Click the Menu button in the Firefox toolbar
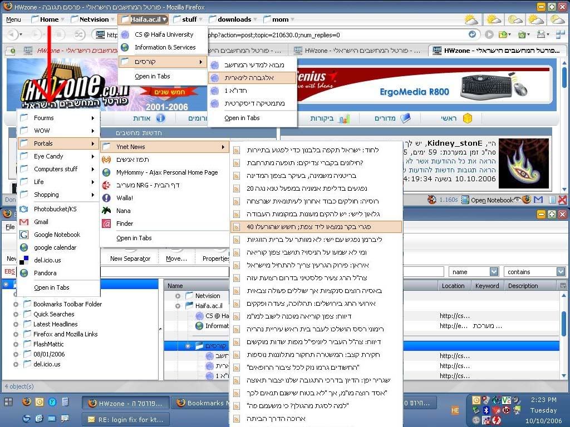The height and width of the screenshot is (427, 570). coord(13,19)
